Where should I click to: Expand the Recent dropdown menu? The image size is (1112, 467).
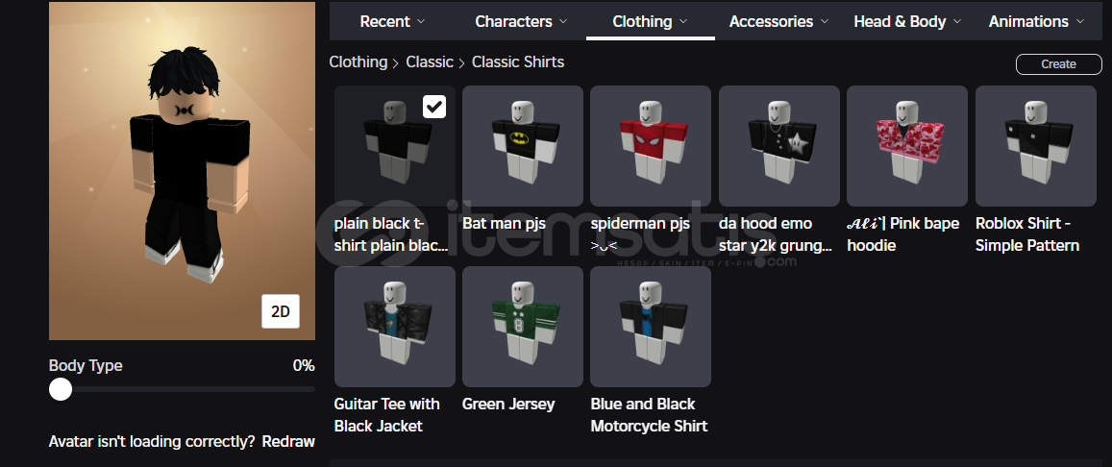392,21
